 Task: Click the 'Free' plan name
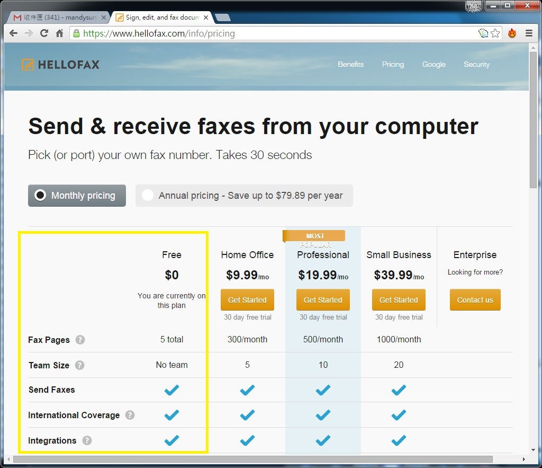coord(171,255)
